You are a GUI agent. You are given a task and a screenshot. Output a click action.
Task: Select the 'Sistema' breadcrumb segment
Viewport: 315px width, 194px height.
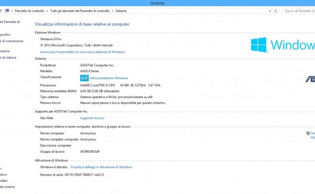tap(121, 11)
